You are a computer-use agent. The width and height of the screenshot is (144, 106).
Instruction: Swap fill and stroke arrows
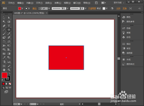[x=10, y=74]
